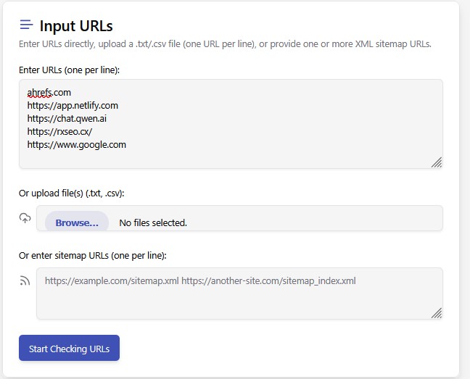Click the RSS feed icon beside sitemap field
This screenshot has height=379, width=470.
25,280
